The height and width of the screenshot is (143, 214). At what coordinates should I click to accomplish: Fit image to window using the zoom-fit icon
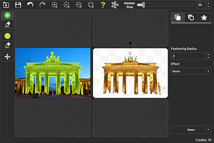[91, 5]
